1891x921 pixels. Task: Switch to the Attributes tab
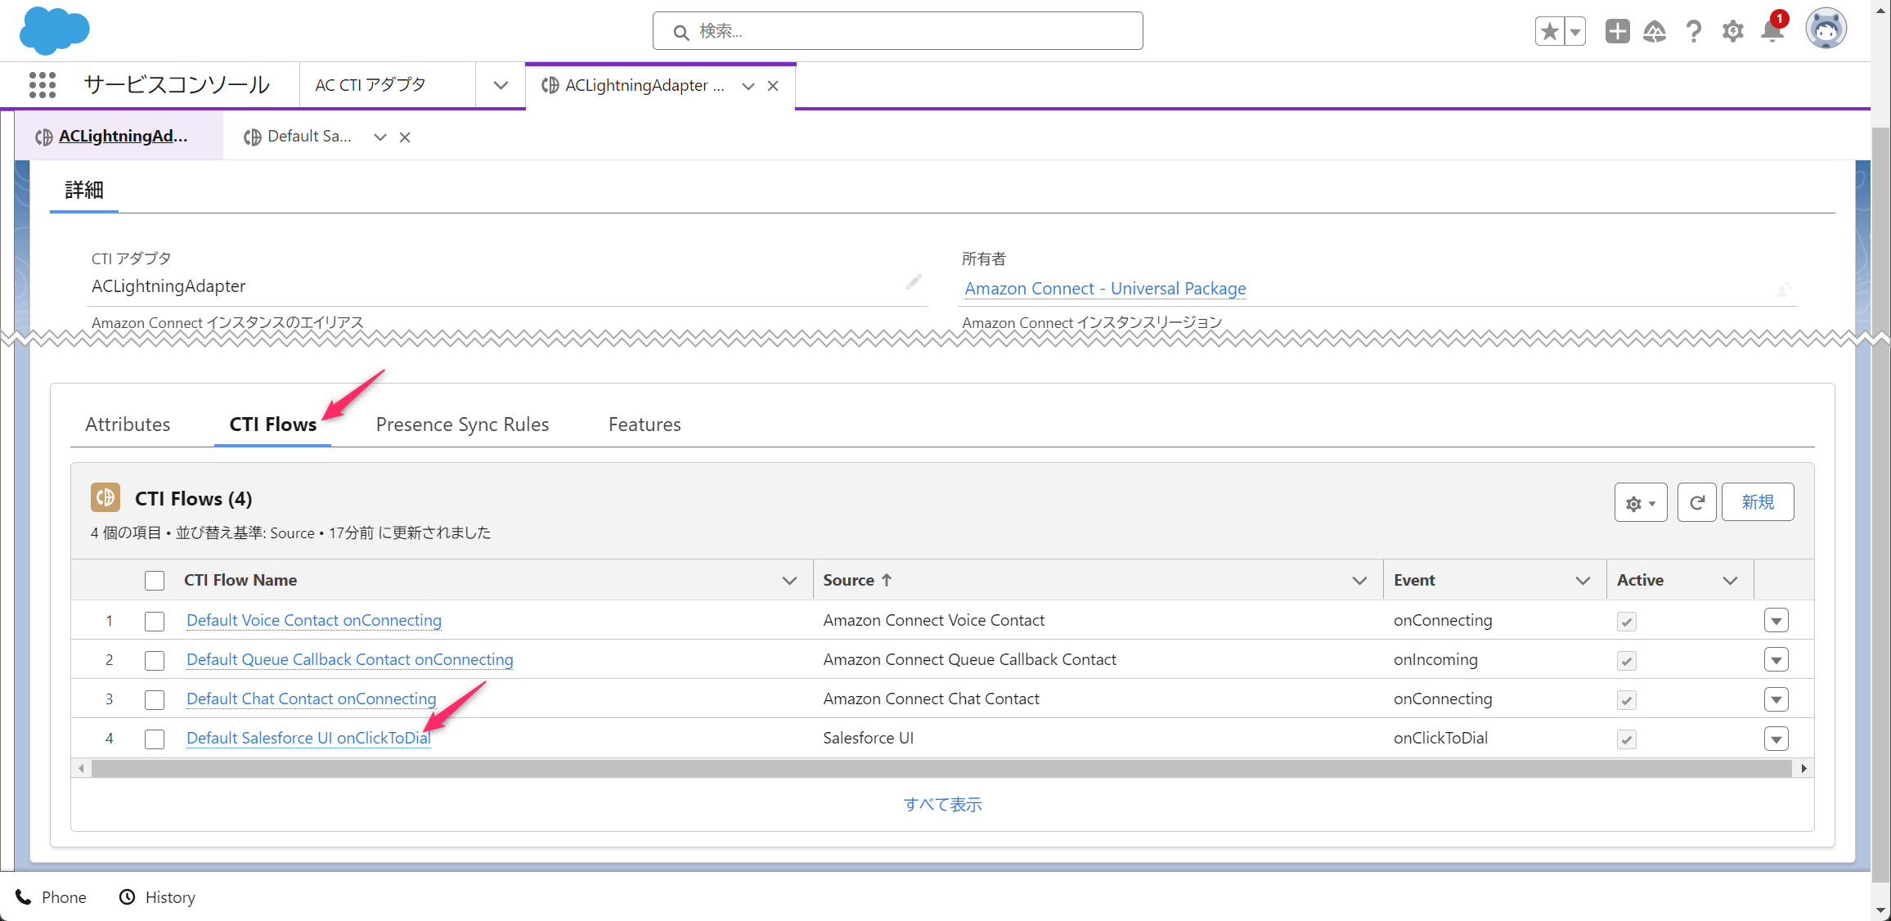tap(129, 425)
